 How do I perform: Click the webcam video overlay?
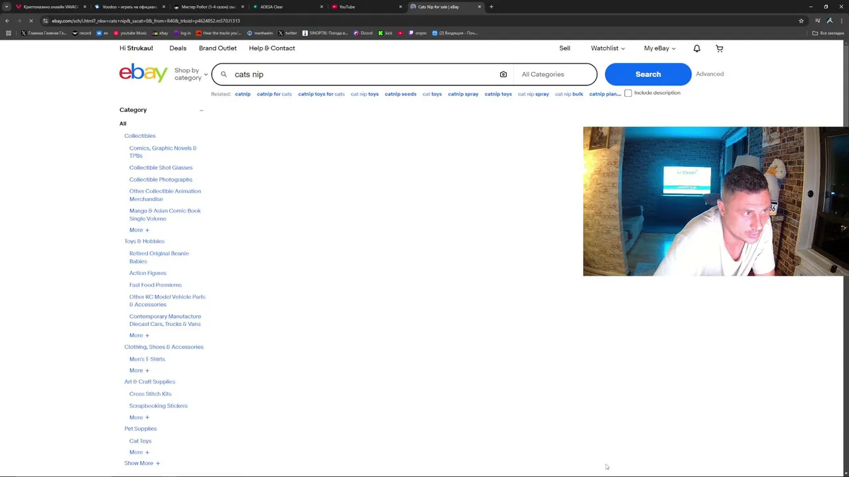coord(716,201)
